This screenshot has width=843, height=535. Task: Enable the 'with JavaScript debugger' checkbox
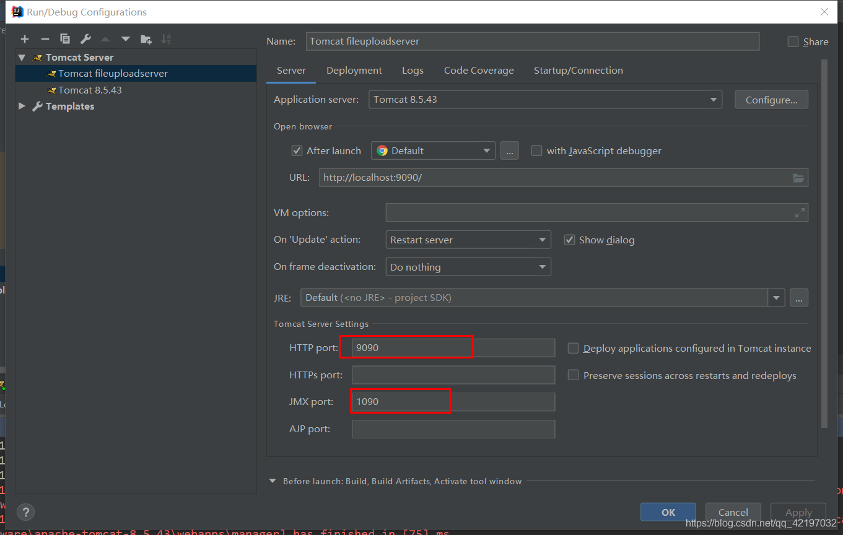536,150
